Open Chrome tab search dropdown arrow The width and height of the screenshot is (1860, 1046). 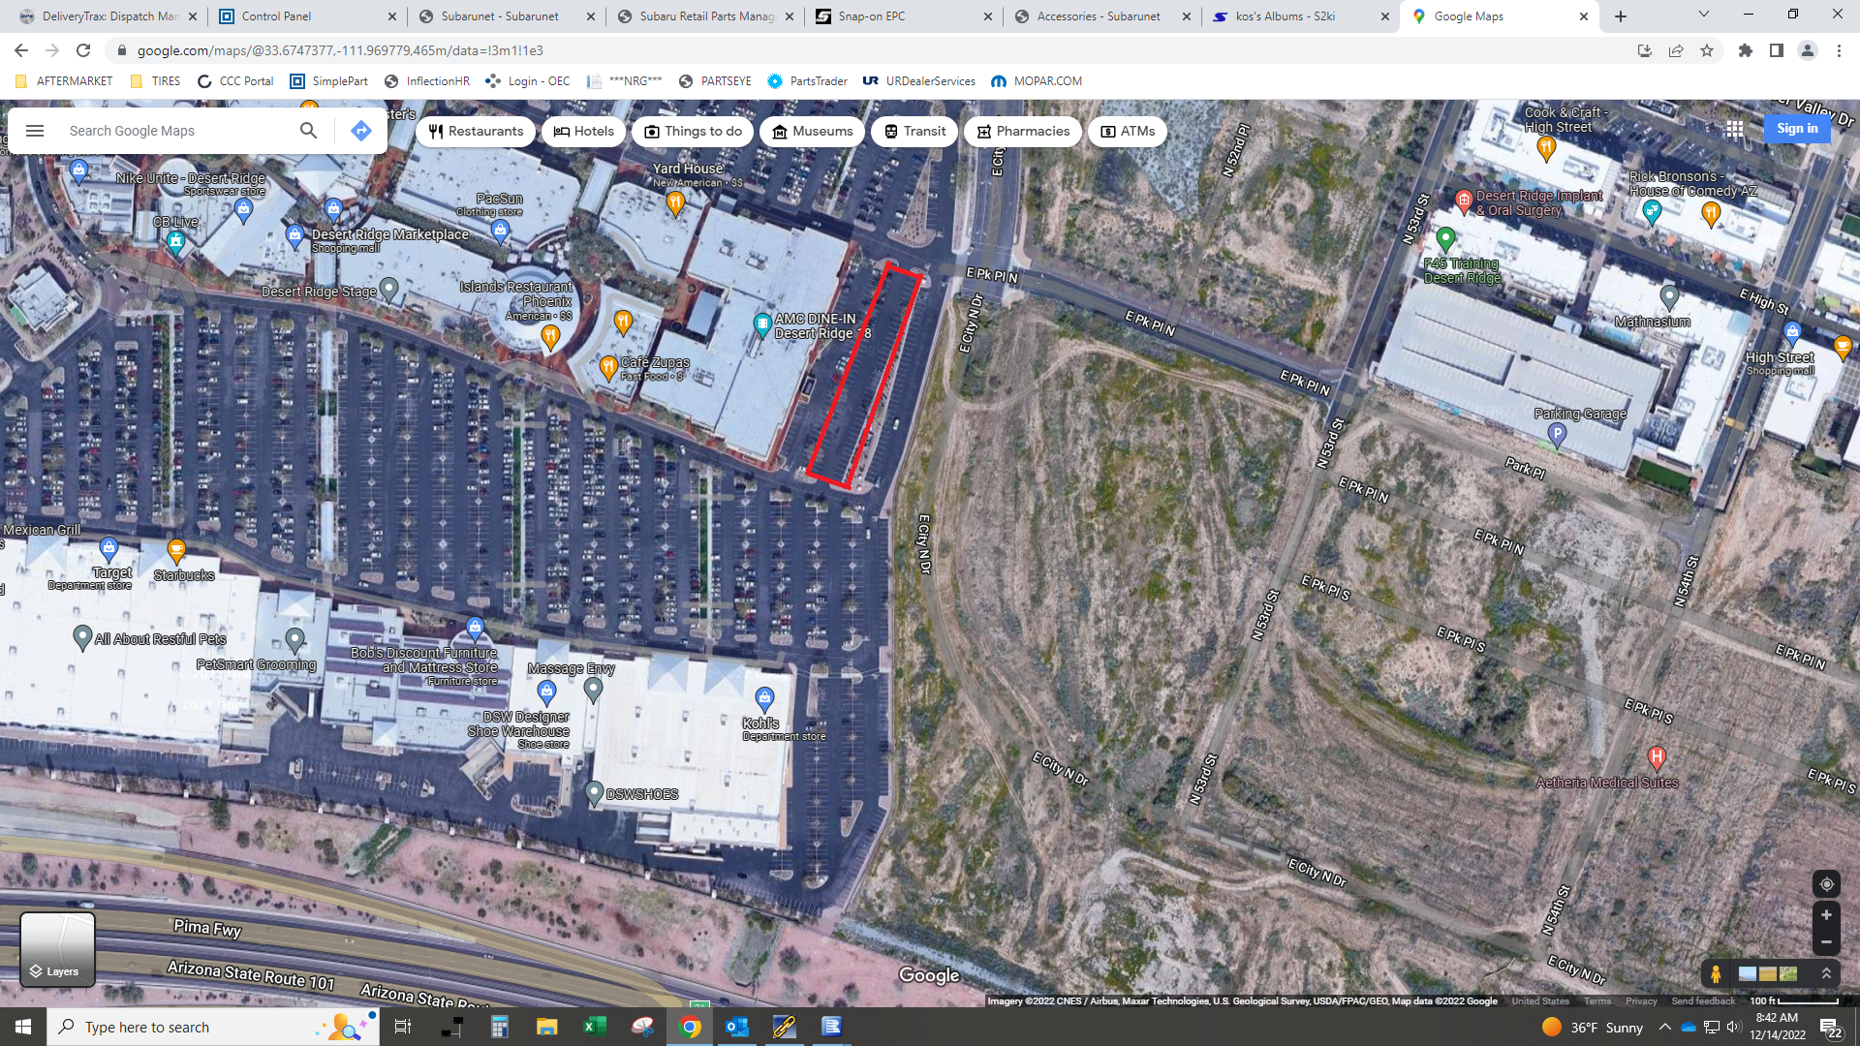(1704, 15)
